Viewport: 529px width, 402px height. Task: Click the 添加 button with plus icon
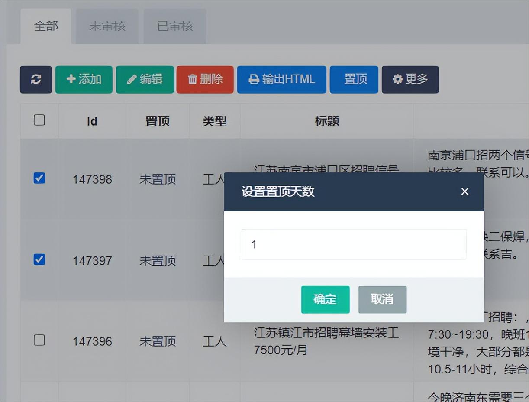pos(84,80)
